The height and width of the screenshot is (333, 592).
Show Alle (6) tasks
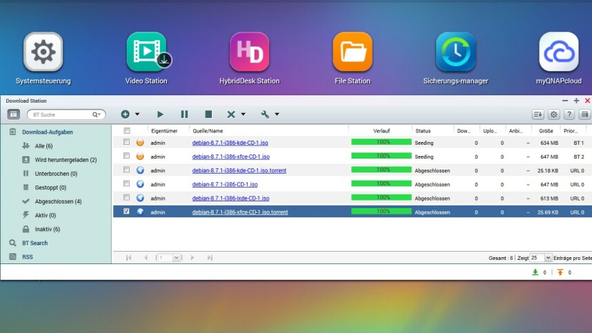pyautogui.click(x=43, y=146)
